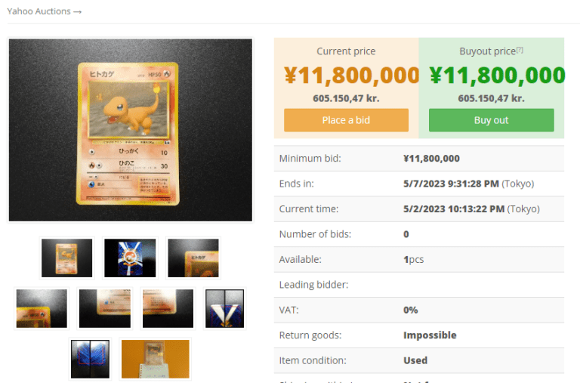This screenshot has width=580, height=383.
Task: Select the first card front thumbnail
Action: [x=67, y=258]
